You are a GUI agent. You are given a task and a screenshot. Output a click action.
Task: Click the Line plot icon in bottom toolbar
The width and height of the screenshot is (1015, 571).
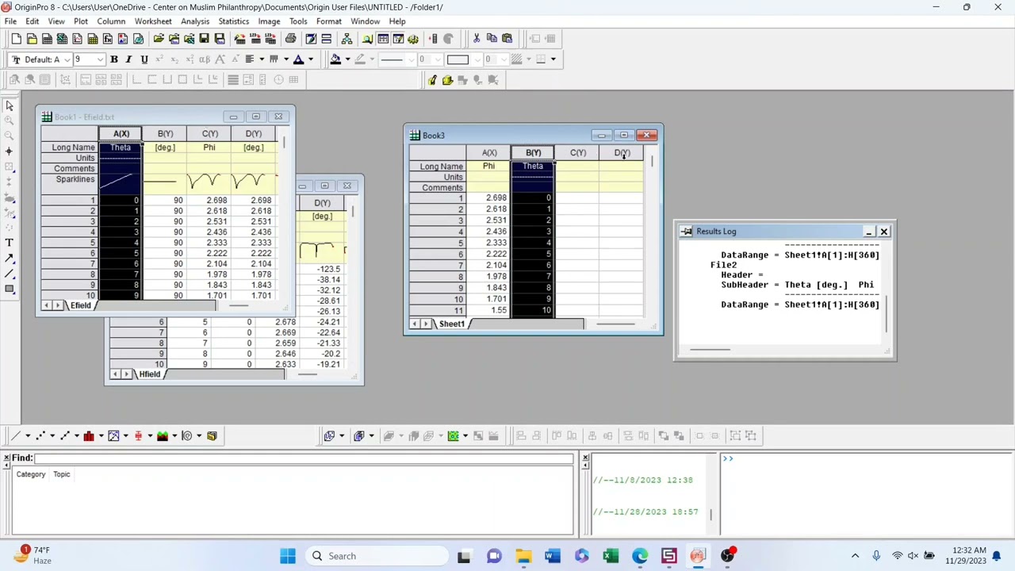tap(15, 435)
